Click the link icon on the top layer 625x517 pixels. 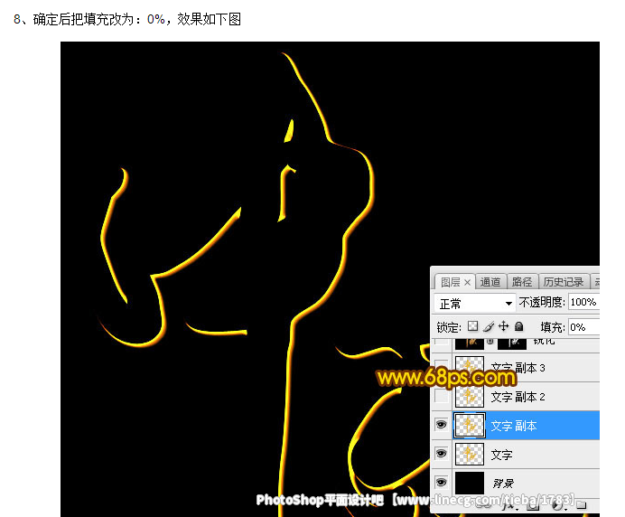[490, 343]
